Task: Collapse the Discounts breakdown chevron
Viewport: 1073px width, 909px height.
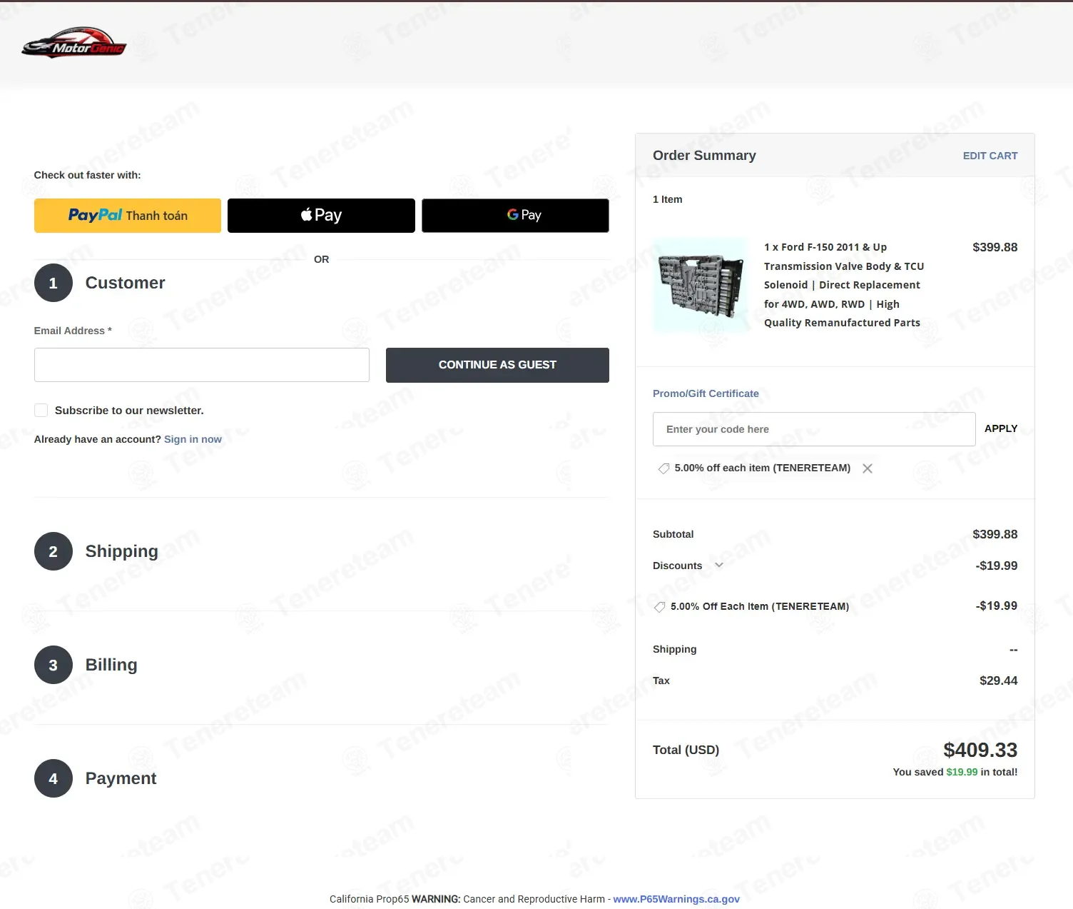Action: tap(719, 566)
